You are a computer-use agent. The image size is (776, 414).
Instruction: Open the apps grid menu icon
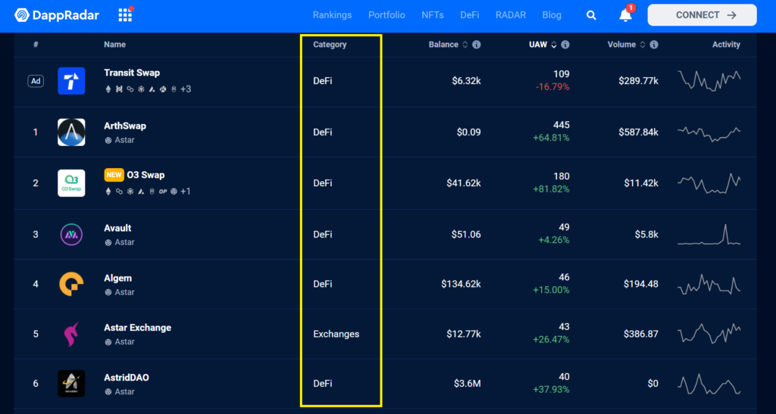pos(125,15)
